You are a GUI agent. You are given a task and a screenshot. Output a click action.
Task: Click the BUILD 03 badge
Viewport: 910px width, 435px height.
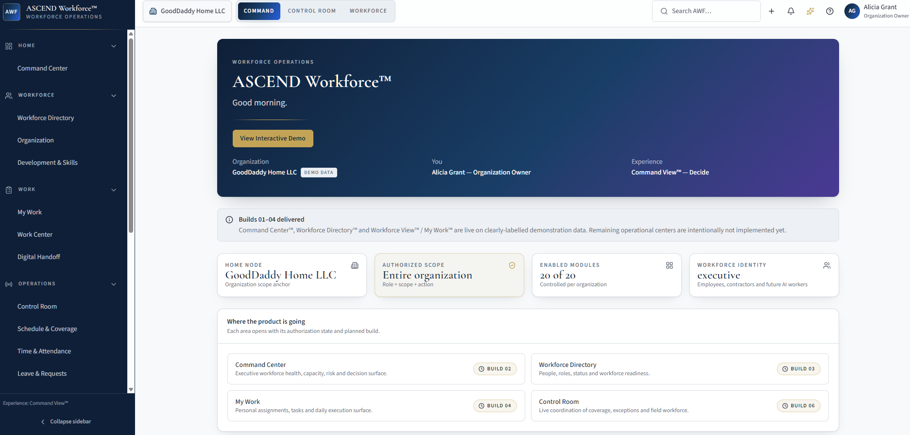pos(799,369)
